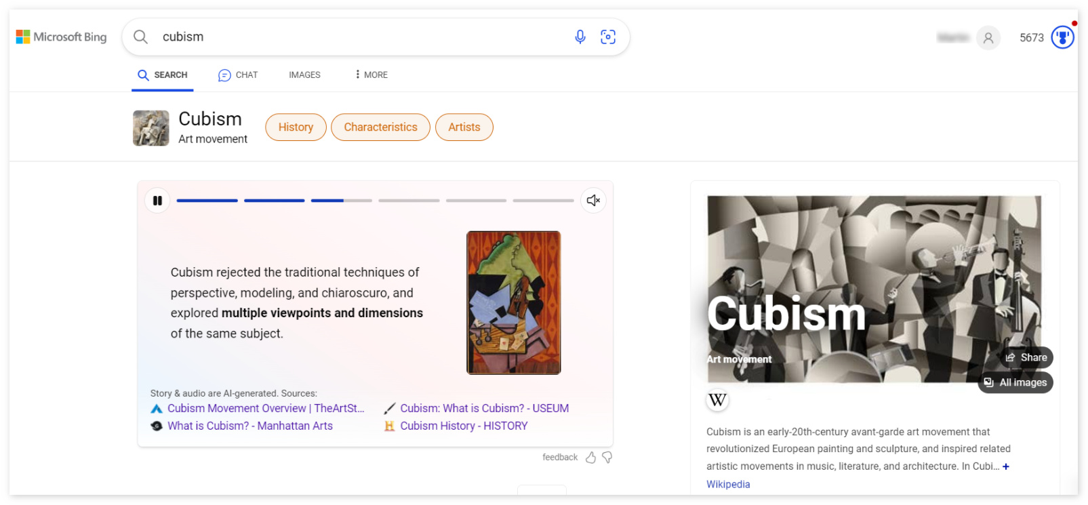Click the Share button on Cubism image
This screenshot has width=1088, height=505.
tap(1026, 357)
